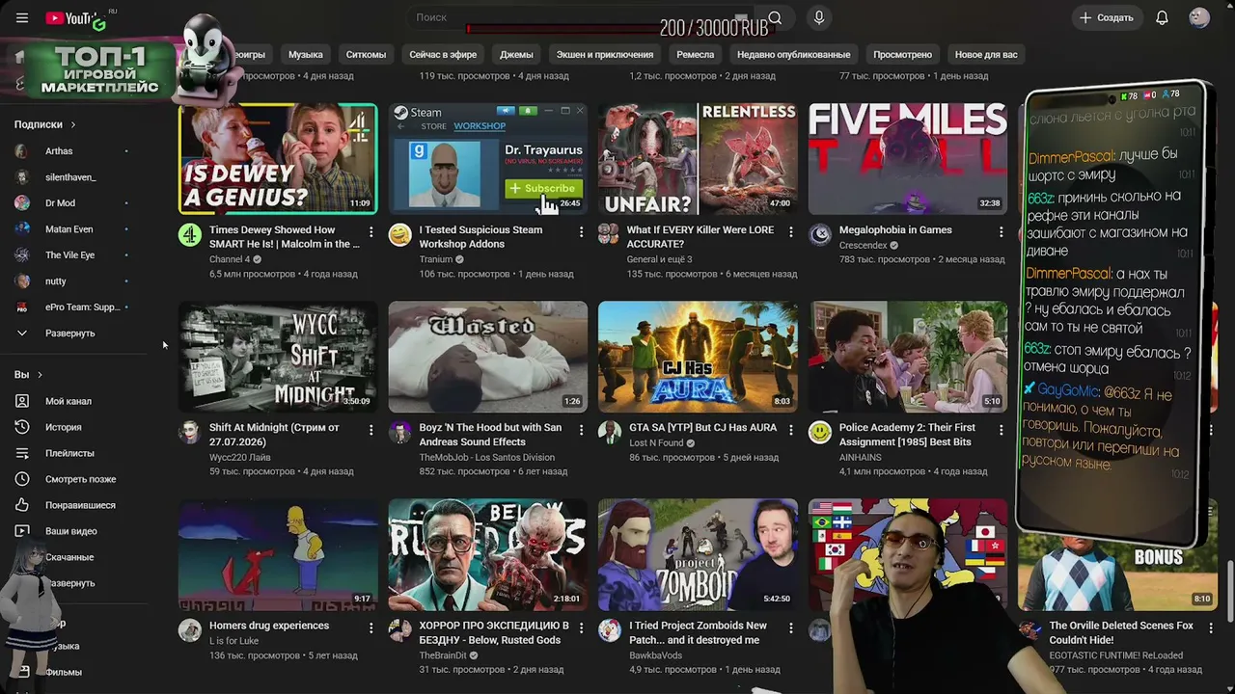Image resolution: width=1235 pixels, height=694 pixels.
Task: Play the FIVE MILES TALL thumbnail
Action: point(908,159)
